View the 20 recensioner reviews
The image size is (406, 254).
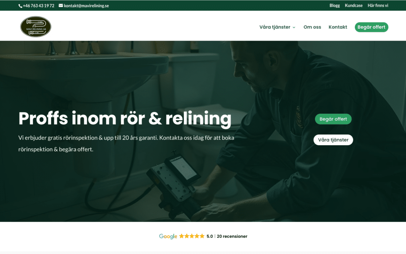tap(232, 236)
